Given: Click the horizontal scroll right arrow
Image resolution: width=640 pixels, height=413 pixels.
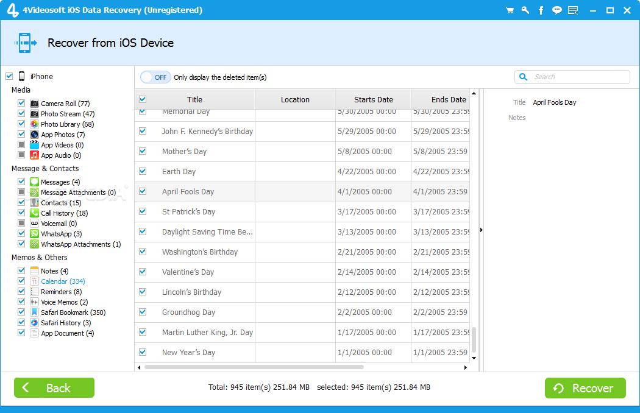Looking at the screenshot, I should tap(465, 367).
